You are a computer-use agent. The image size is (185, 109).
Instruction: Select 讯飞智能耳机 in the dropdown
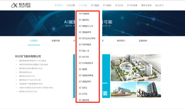(x=85, y=82)
